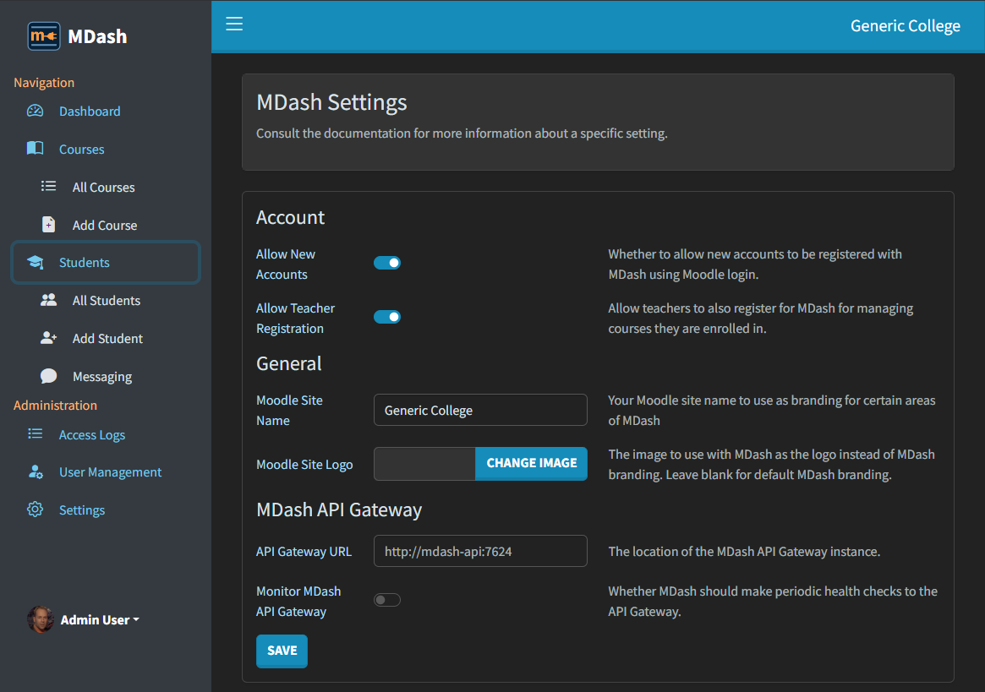This screenshot has width=985, height=692.
Task: Click the All Courses list icon
Action: coord(48,187)
